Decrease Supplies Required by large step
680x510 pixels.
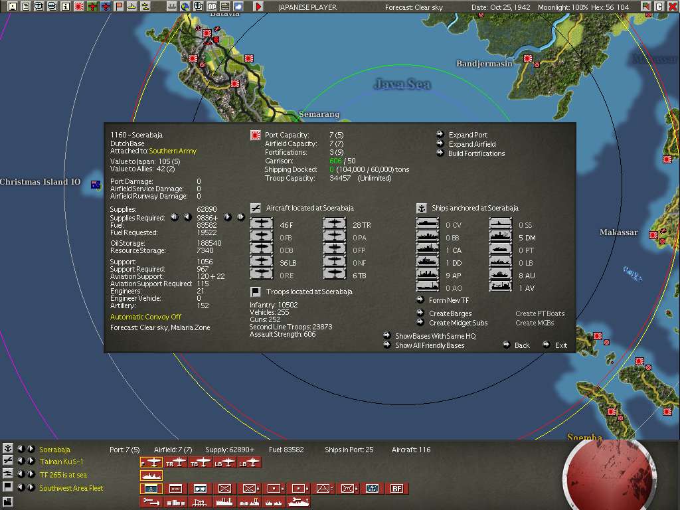175,217
